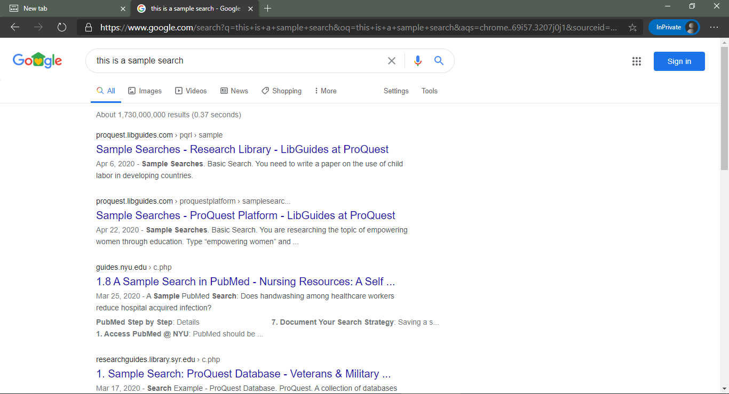Click the blue magnifier search button
Viewport: 729px width, 394px height.
[439, 61]
